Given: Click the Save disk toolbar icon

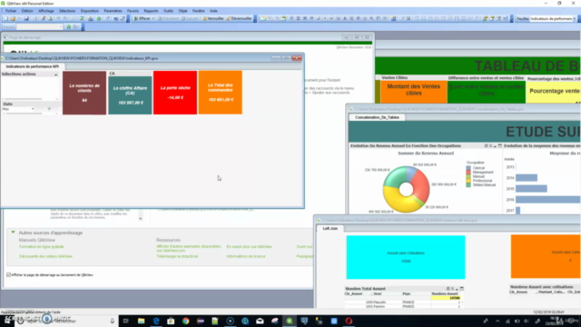Looking at the screenshot, I should tap(26, 18).
